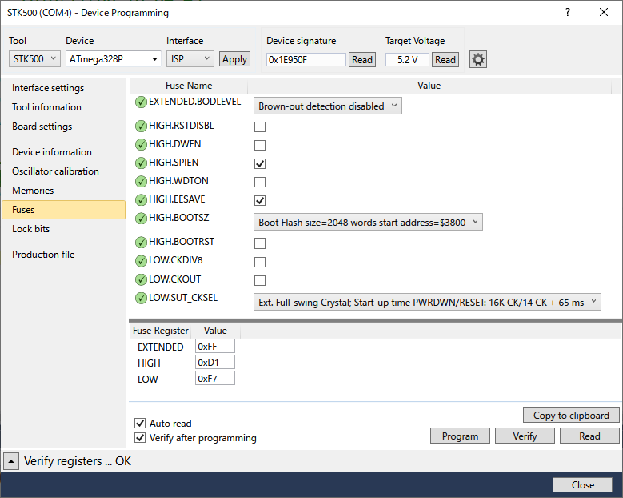Enable the HIGH.WDTON checkbox

260,183
